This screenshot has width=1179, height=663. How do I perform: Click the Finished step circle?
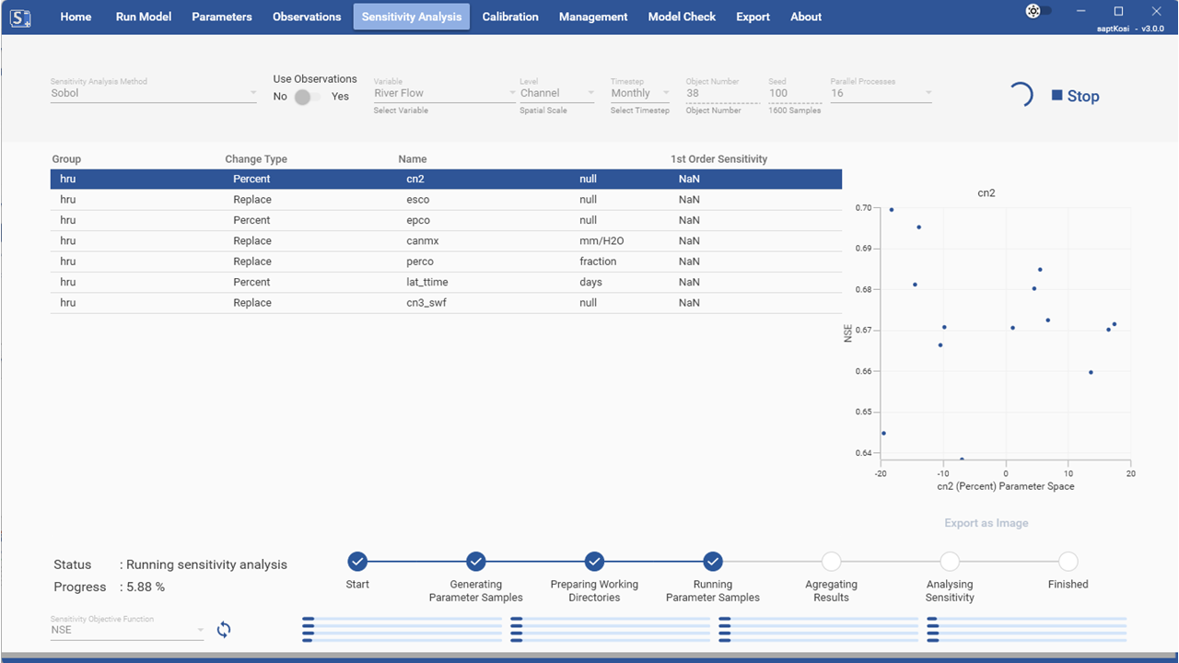(x=1068, y=562)
